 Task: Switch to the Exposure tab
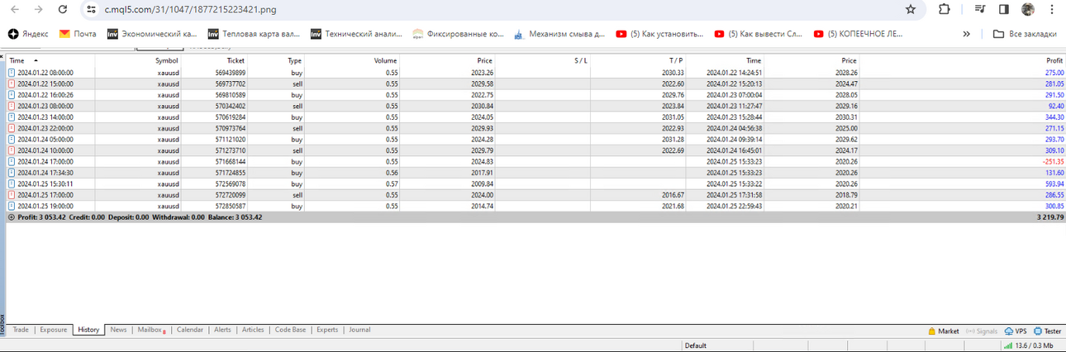53,330
